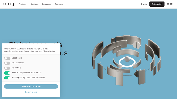The width and height of the screenshot is (177, 99).
Task: Click the Login link
Action: [144, 4]
